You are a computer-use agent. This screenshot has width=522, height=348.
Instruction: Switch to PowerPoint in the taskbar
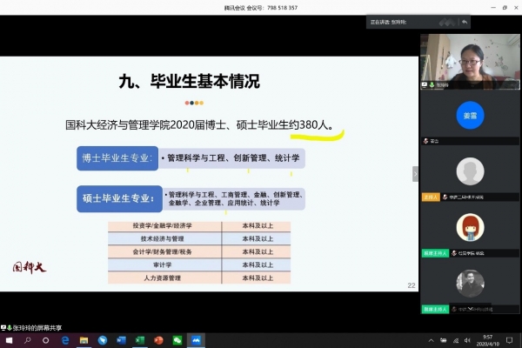[159, 340]
